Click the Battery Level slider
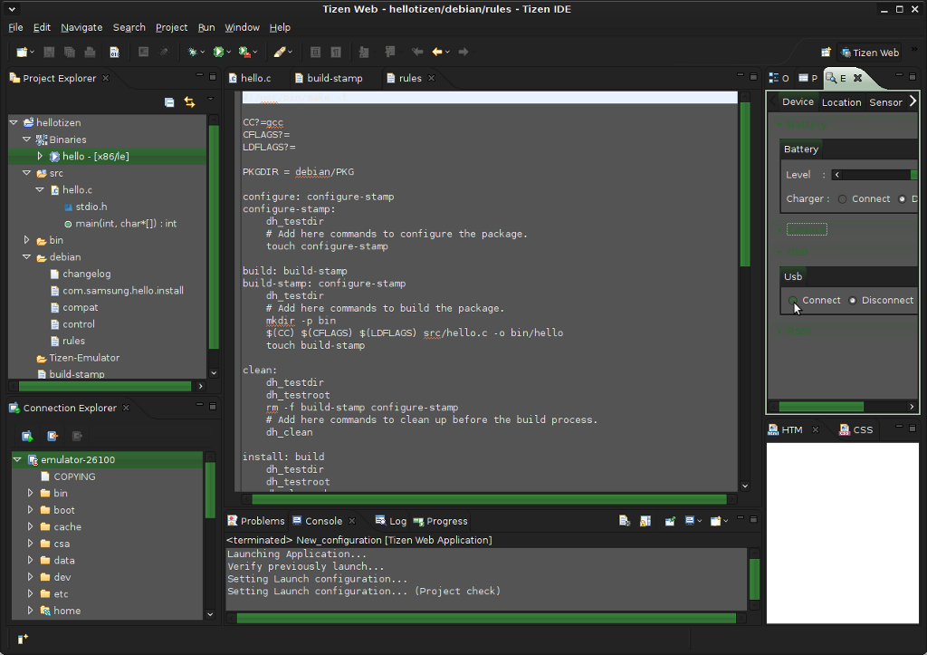 click(874, 175)
